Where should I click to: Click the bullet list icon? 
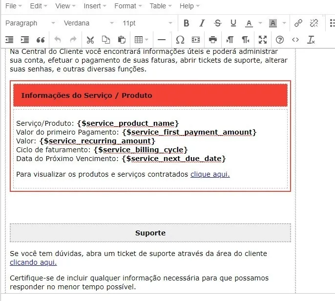tap(332, 23)
